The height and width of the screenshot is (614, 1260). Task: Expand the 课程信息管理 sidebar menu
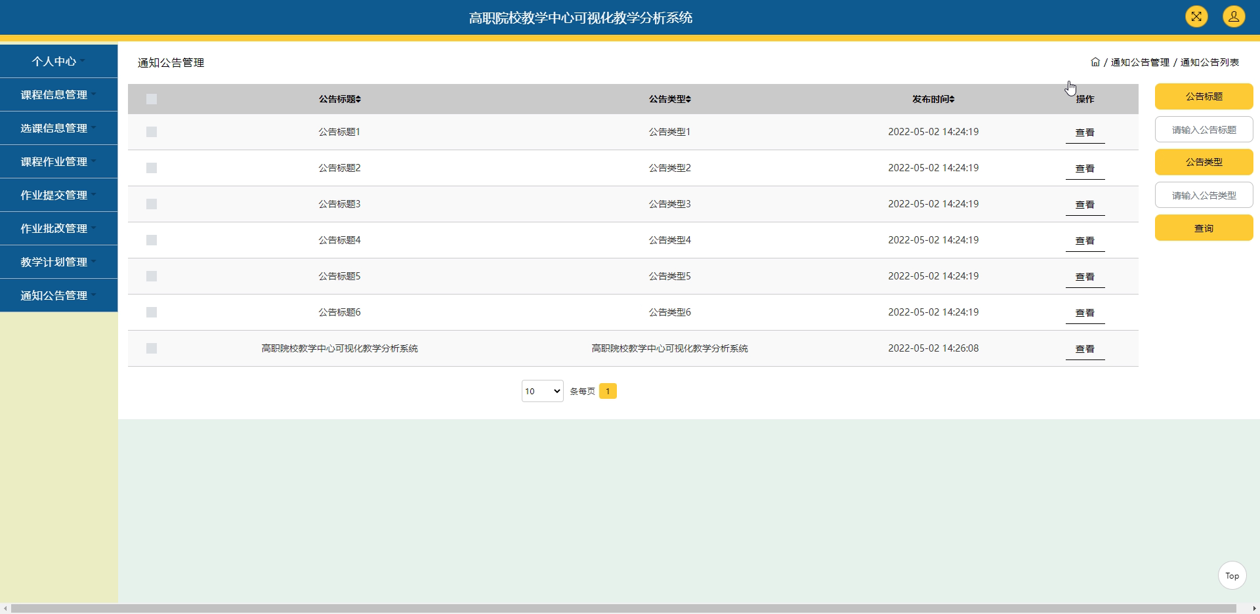[x=58, y=94]
